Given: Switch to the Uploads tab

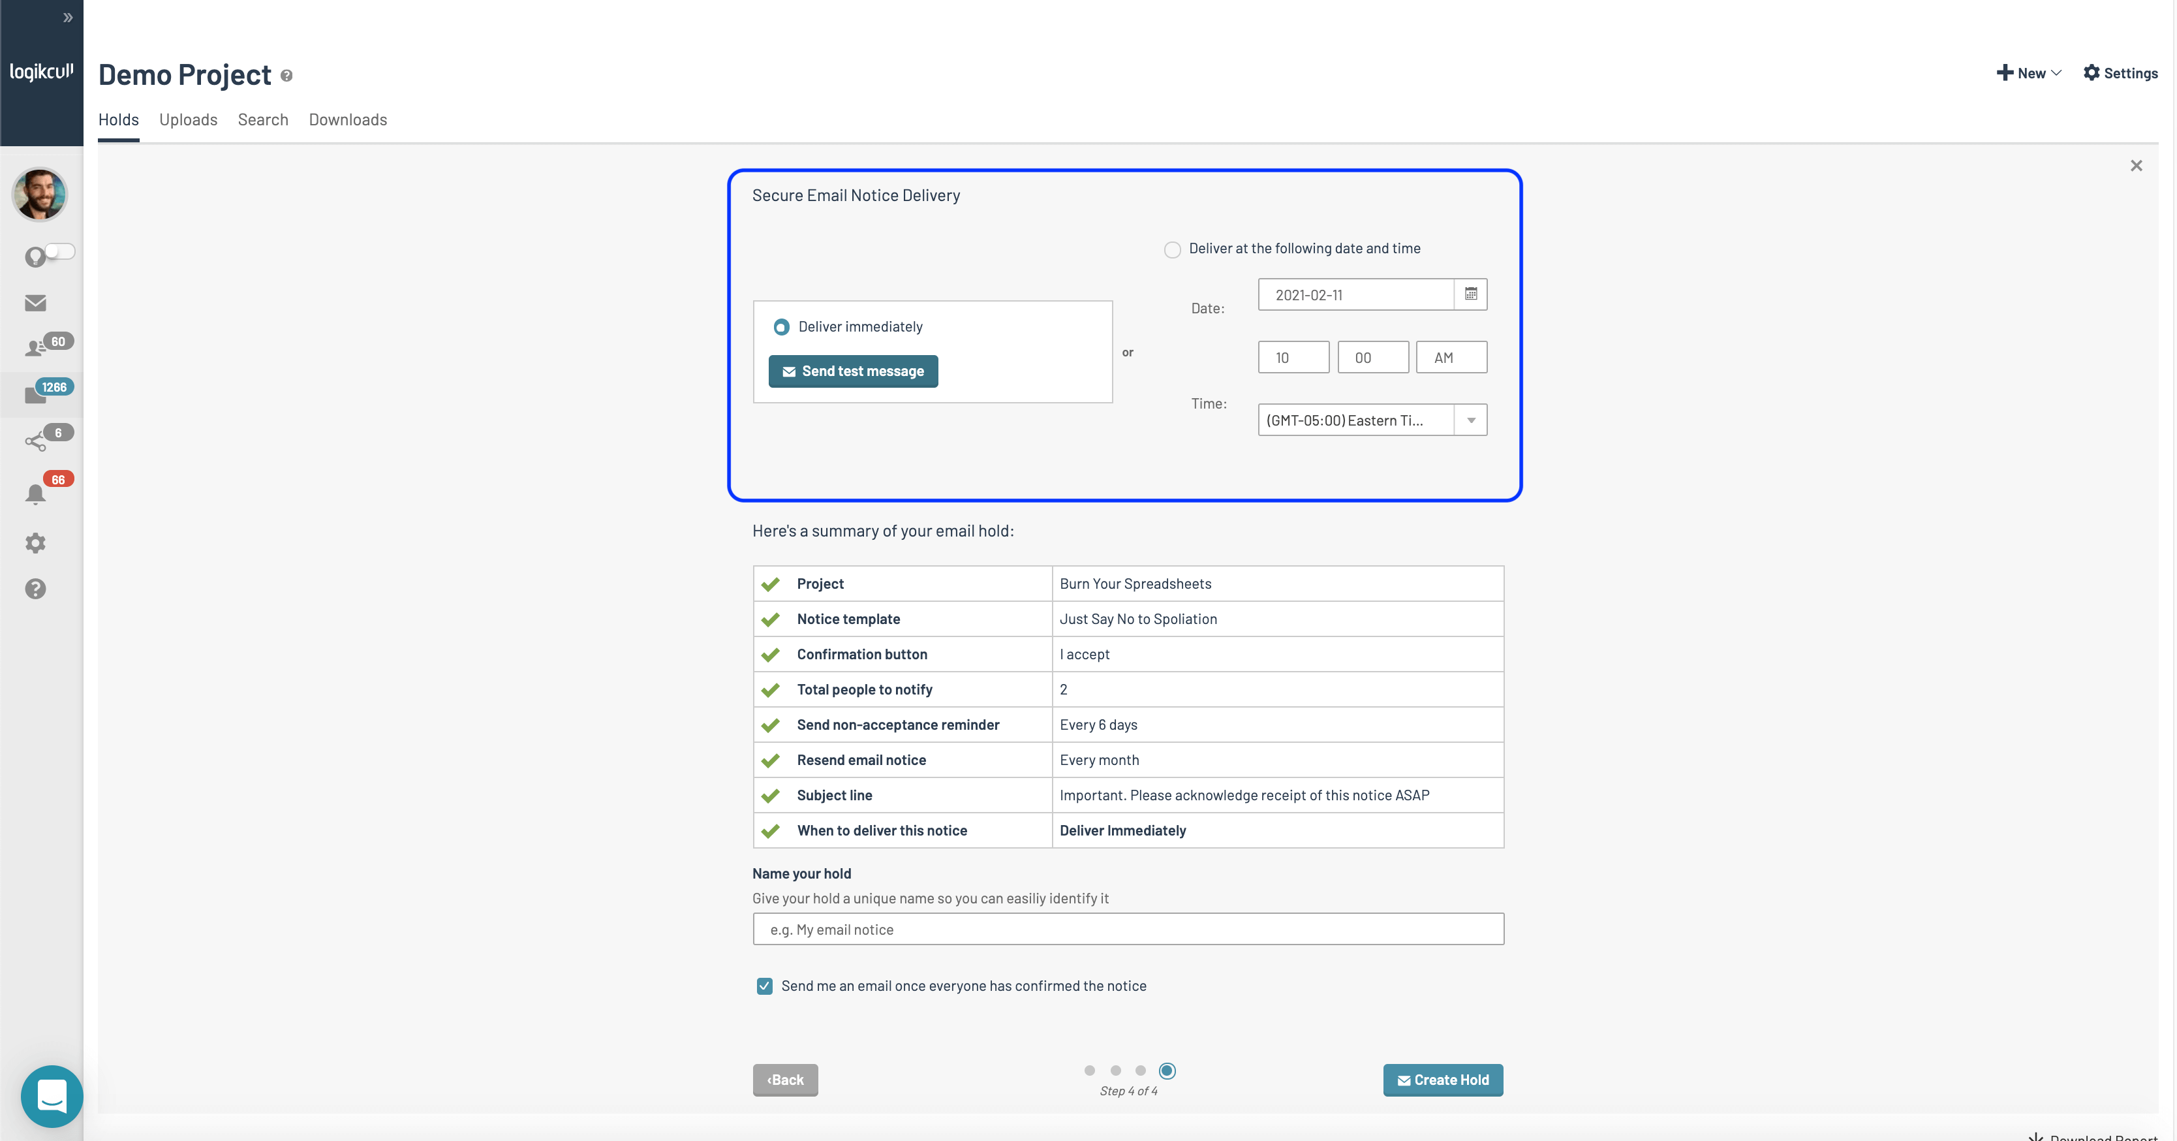Looking at the screenshot, I should coord(187,120).
